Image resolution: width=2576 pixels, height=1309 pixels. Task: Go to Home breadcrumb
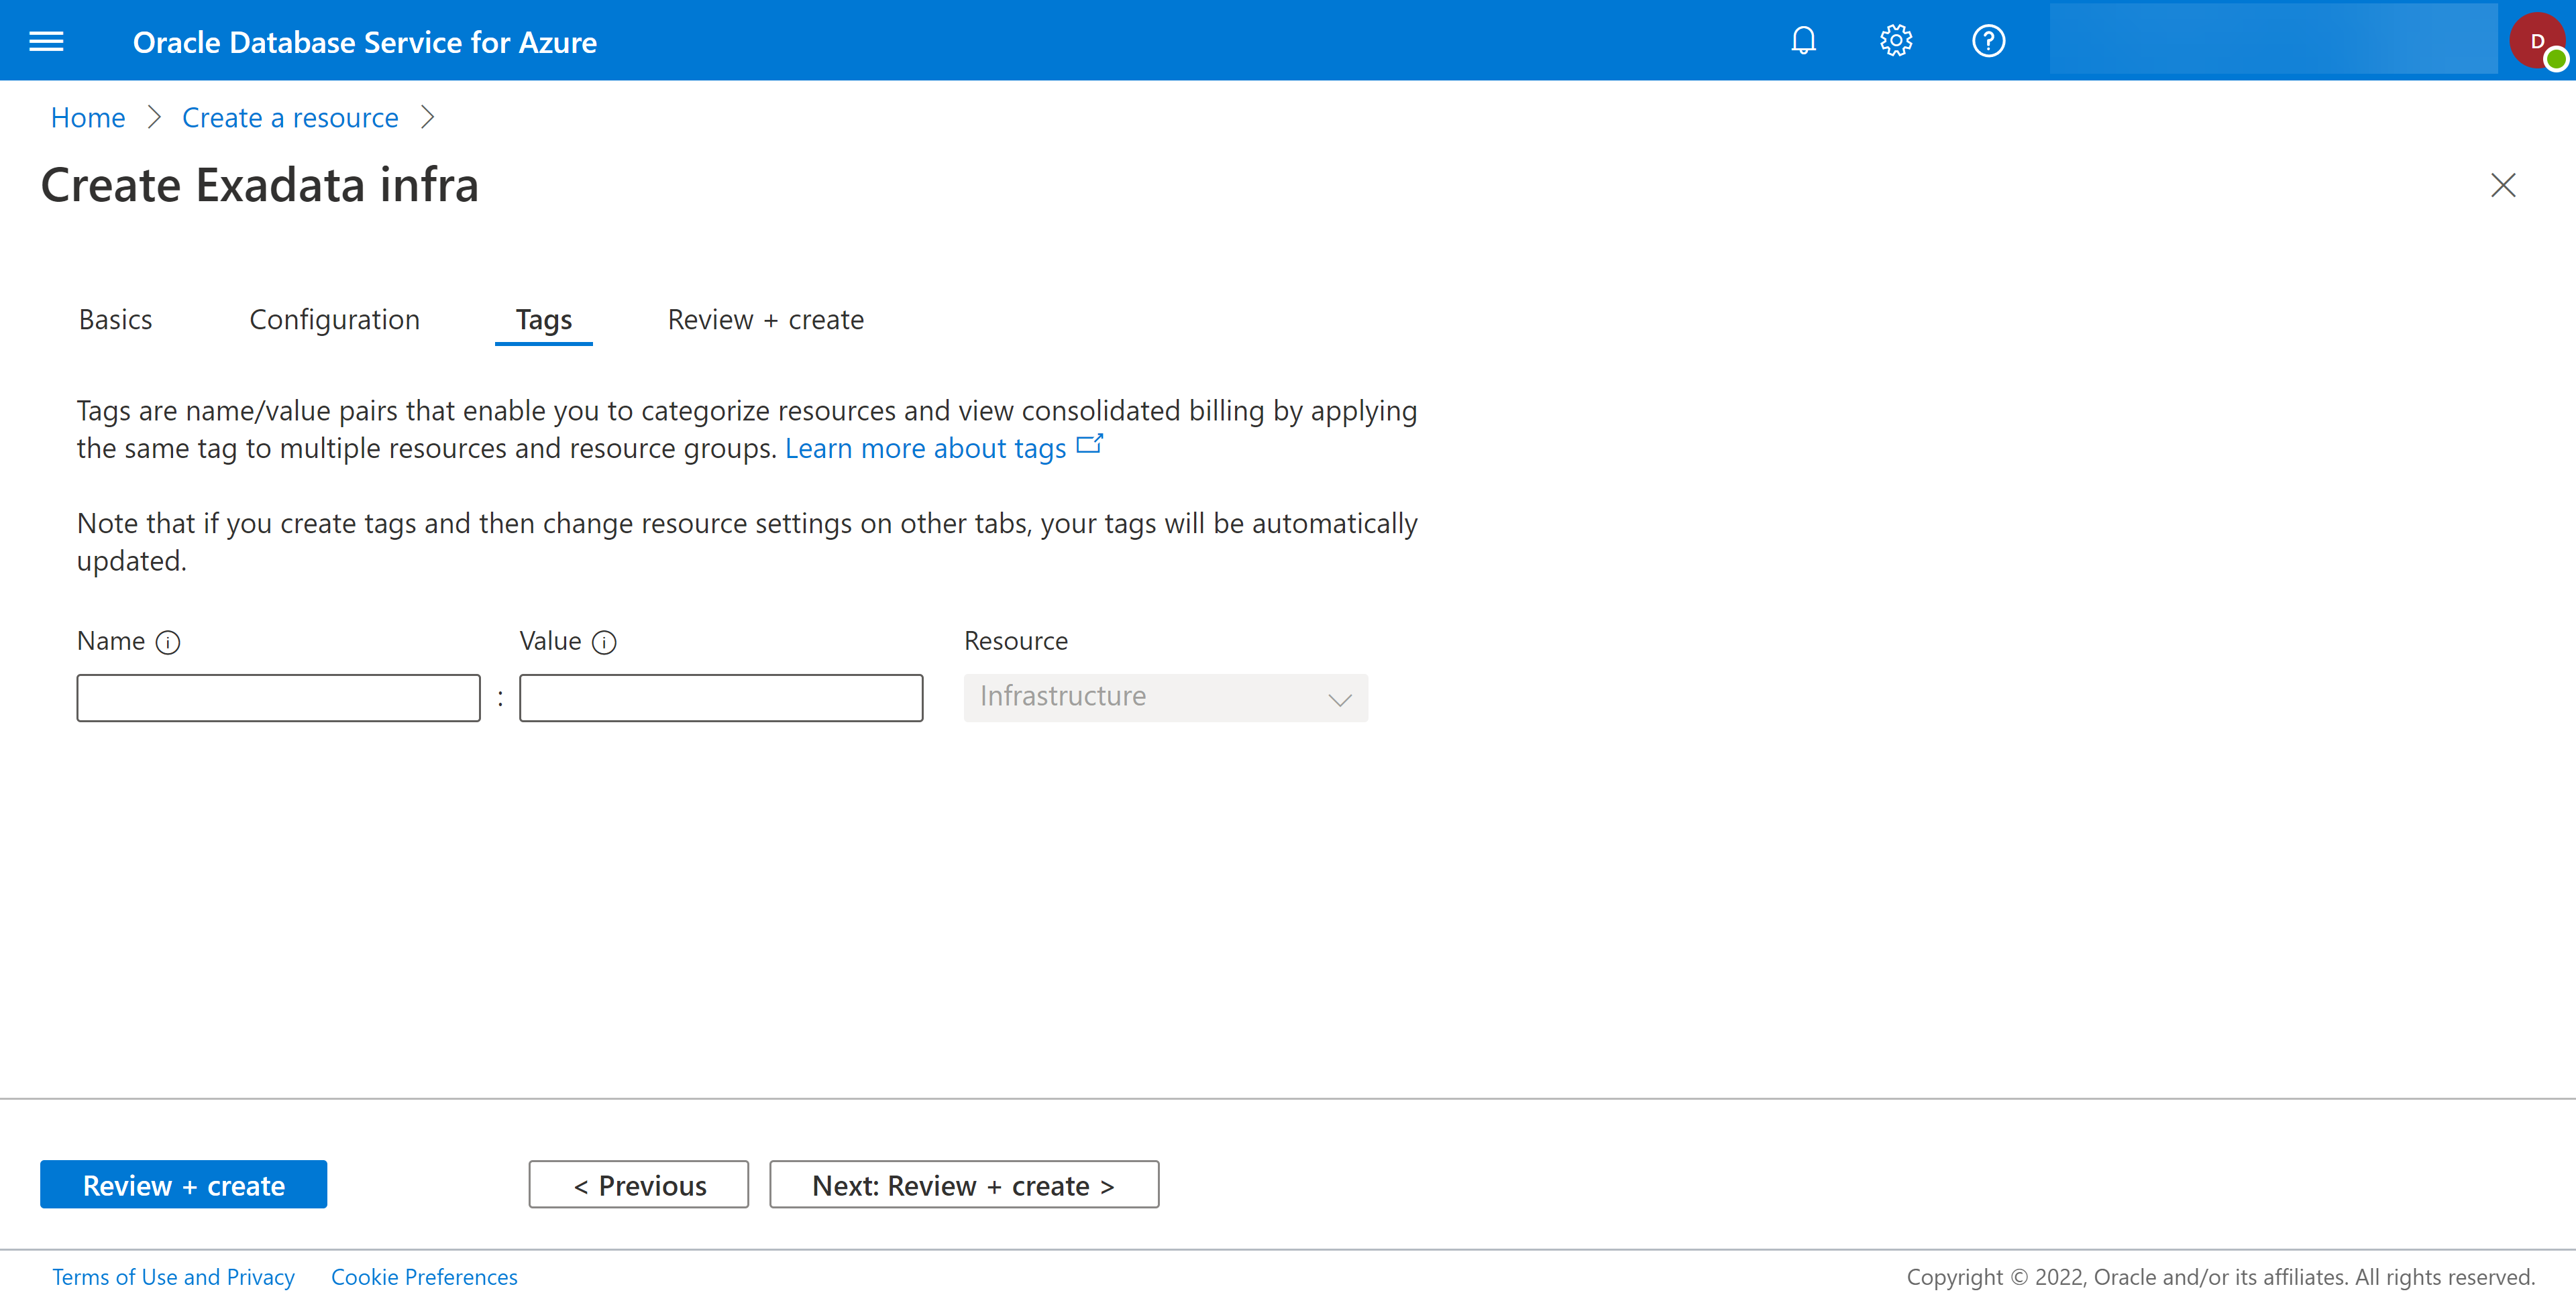[88, 118]
